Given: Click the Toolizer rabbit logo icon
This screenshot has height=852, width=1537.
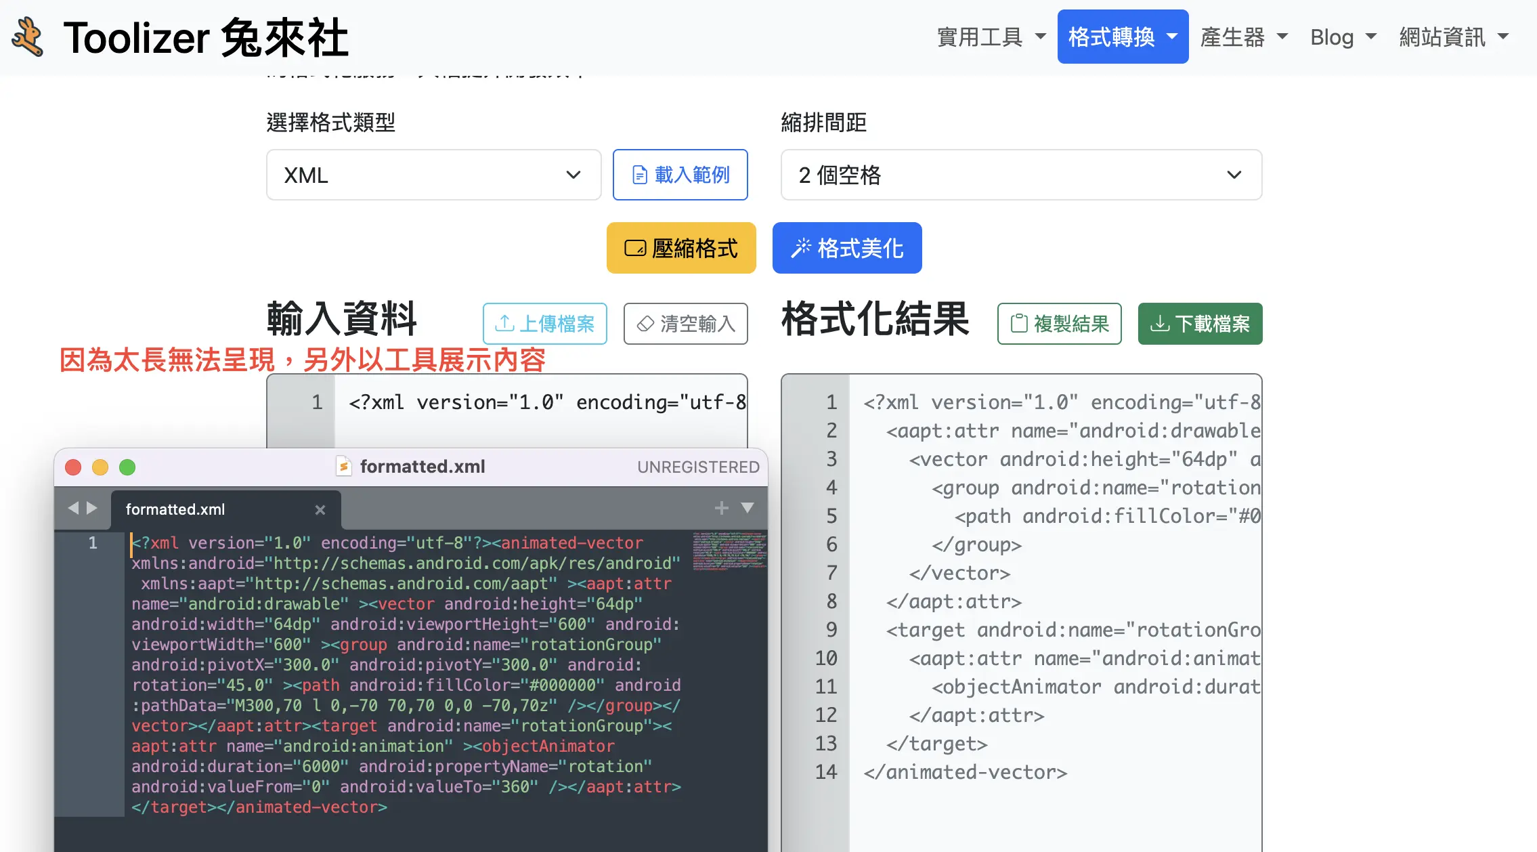Looking at the screenshot, I should click(x=28, y=36).
